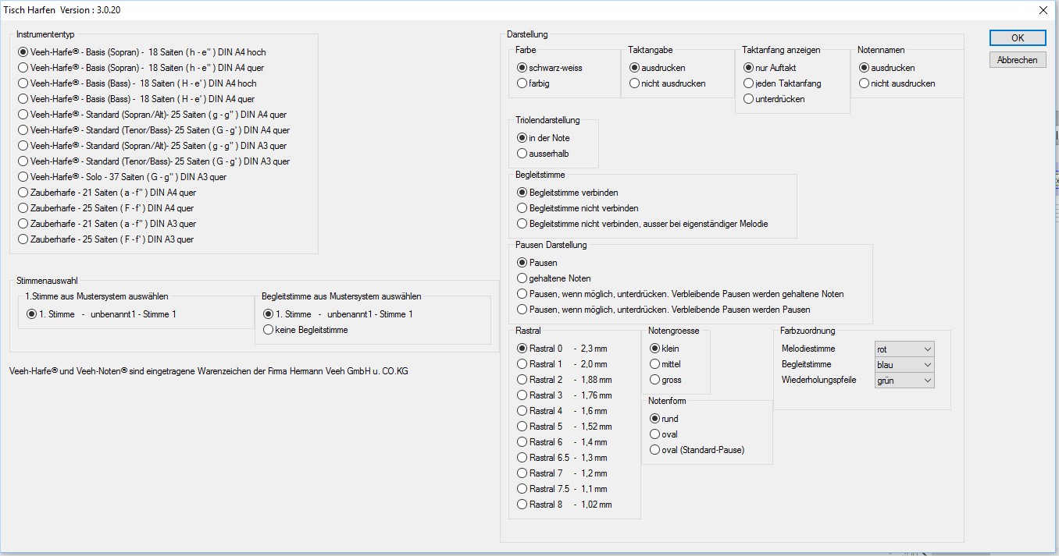This screenshot has height=556, width=1059.
Task: Choose oval Notenform
Action: coord(655,434)
